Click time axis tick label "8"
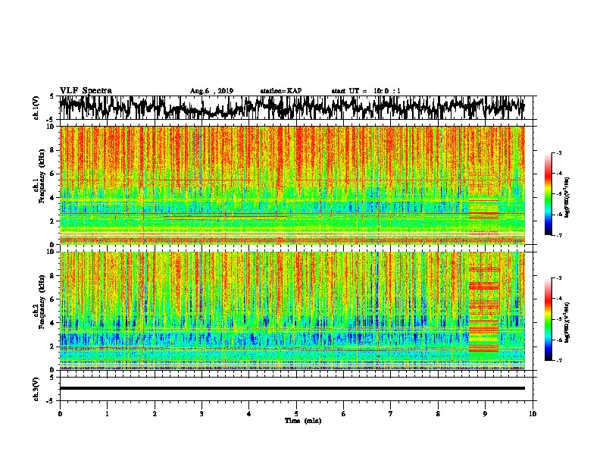 [x=438, y=414]
